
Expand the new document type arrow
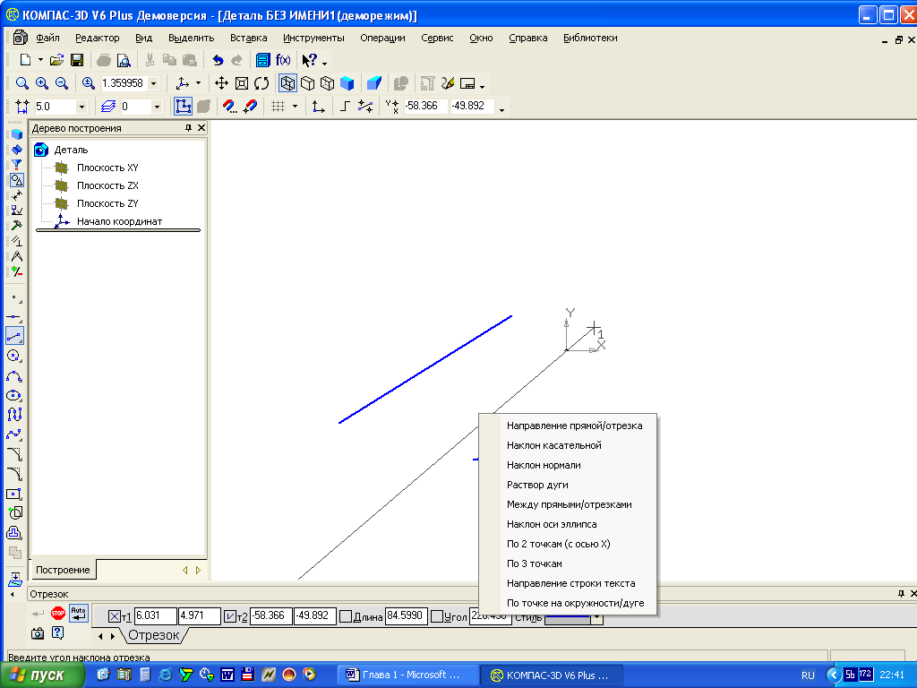pyautogui.click(x=40, y=60)
